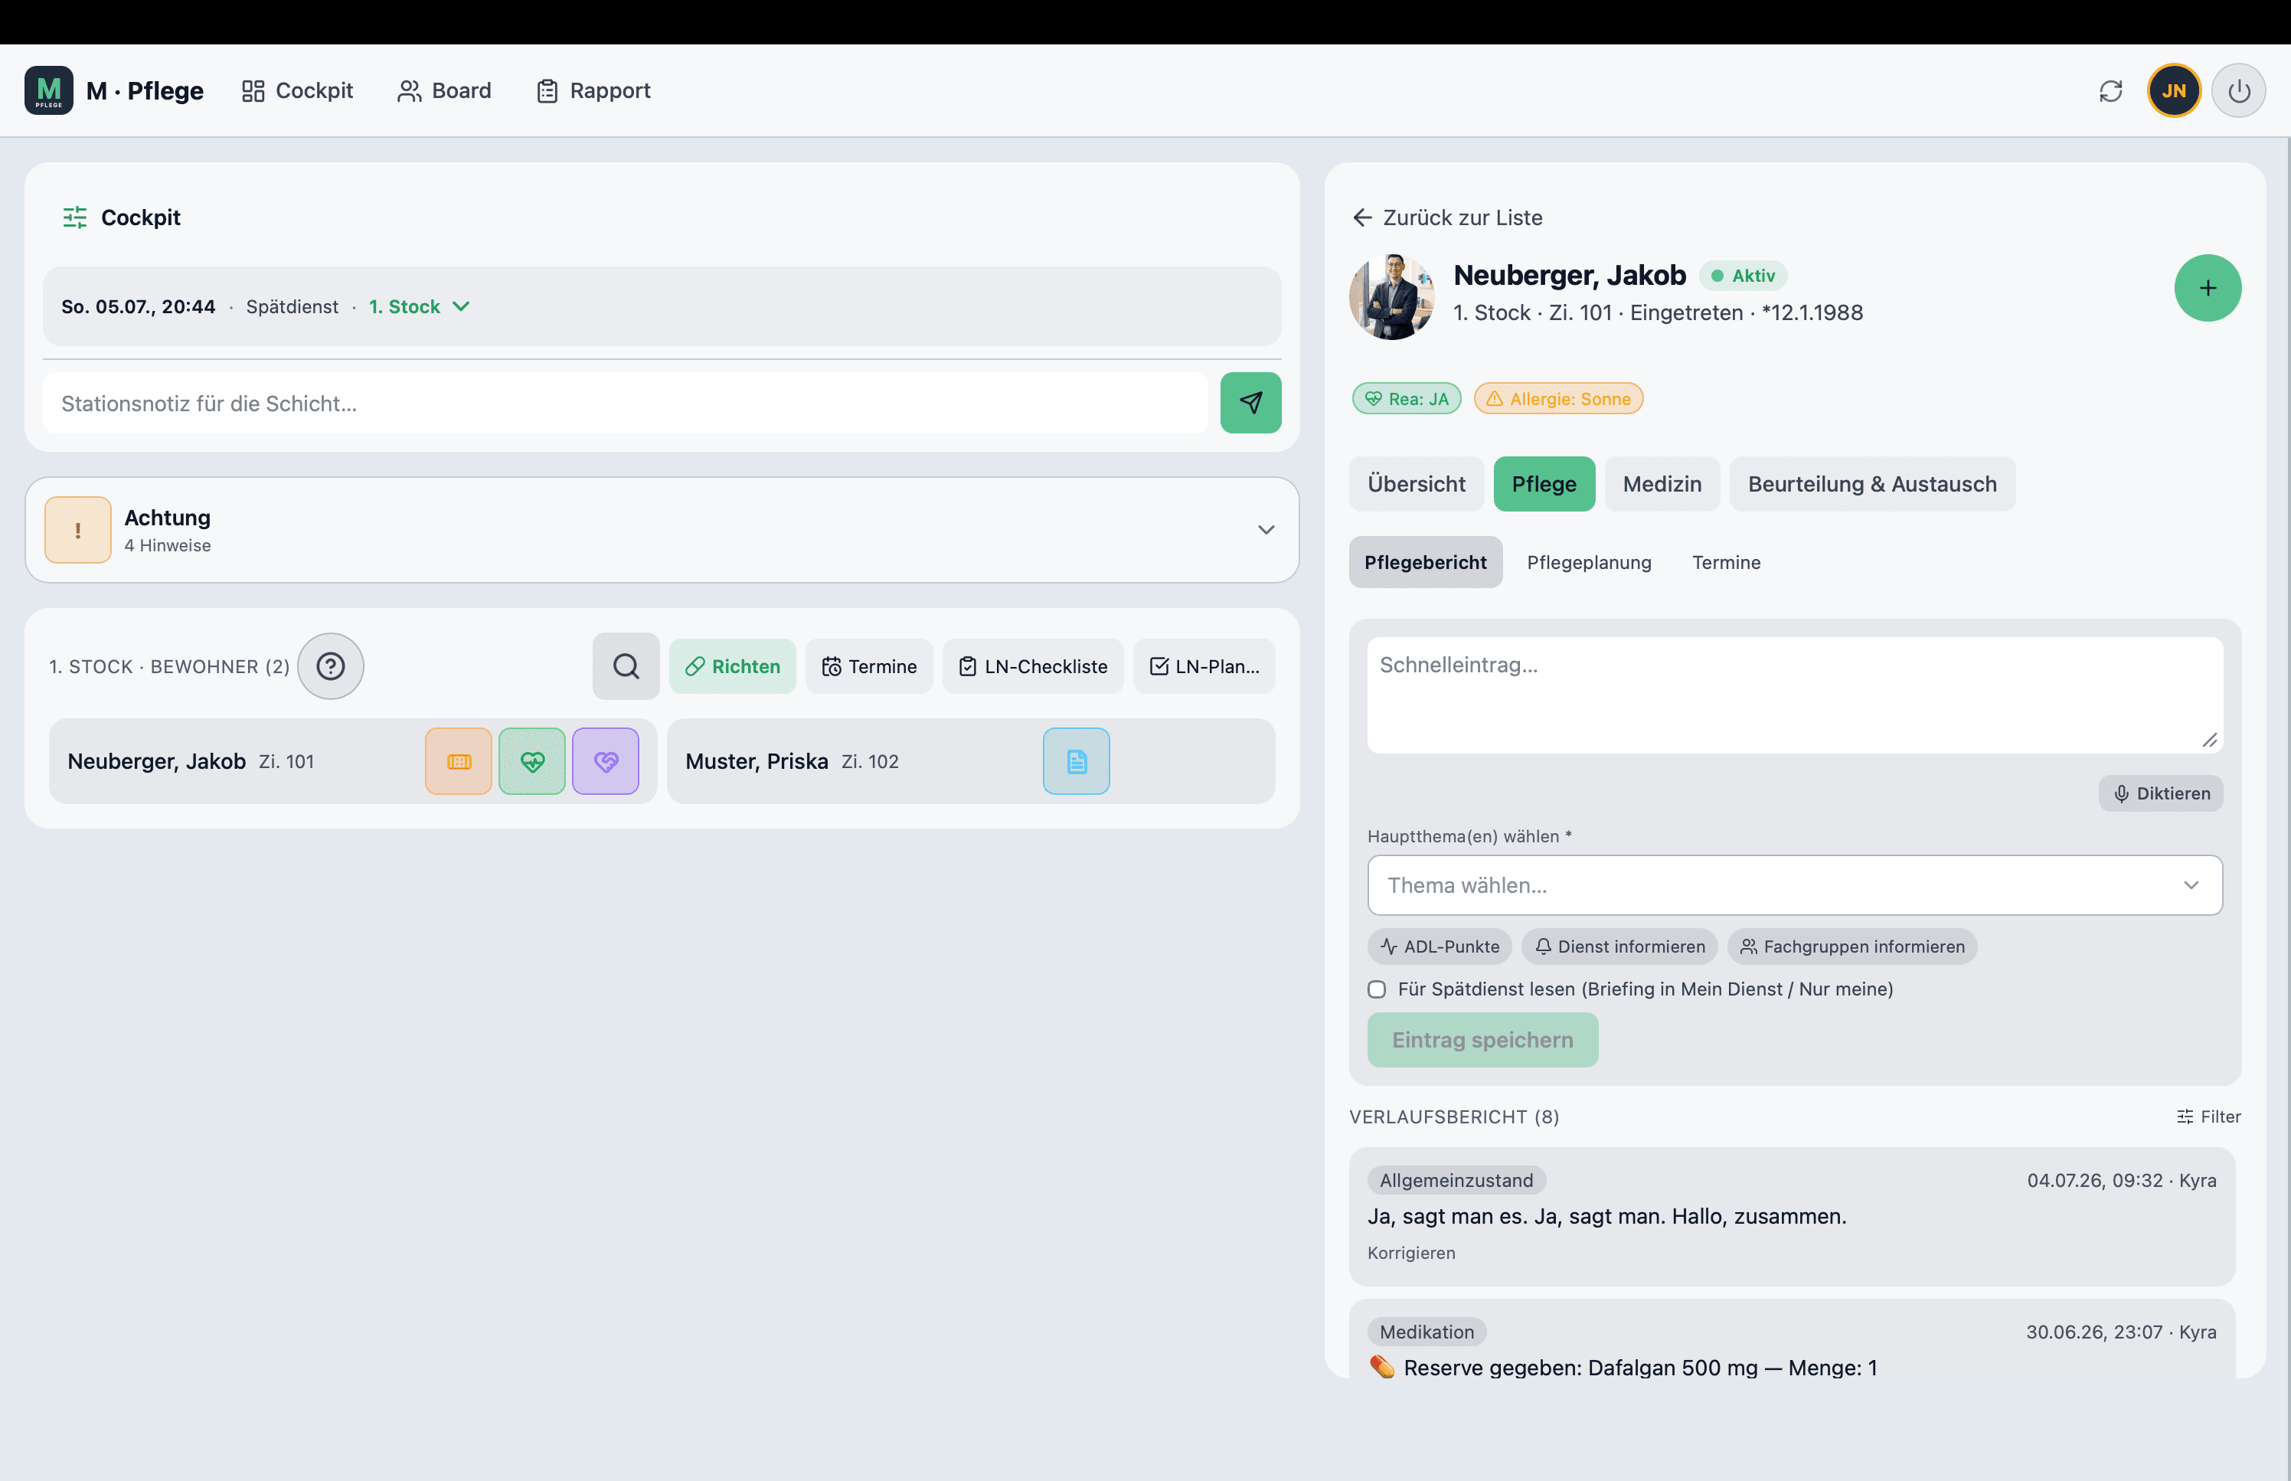Viewport: 2291px width, 1481px height.
Task: Click Neuberger's purple heart handshake icon
Action: (606, 762)
